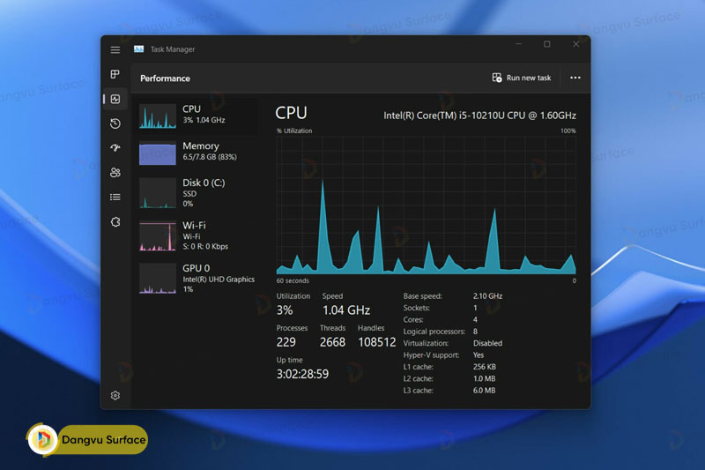The image size is (705, 470).
Task: Select the Disk 0 (C:) entry
Action: 197,192
